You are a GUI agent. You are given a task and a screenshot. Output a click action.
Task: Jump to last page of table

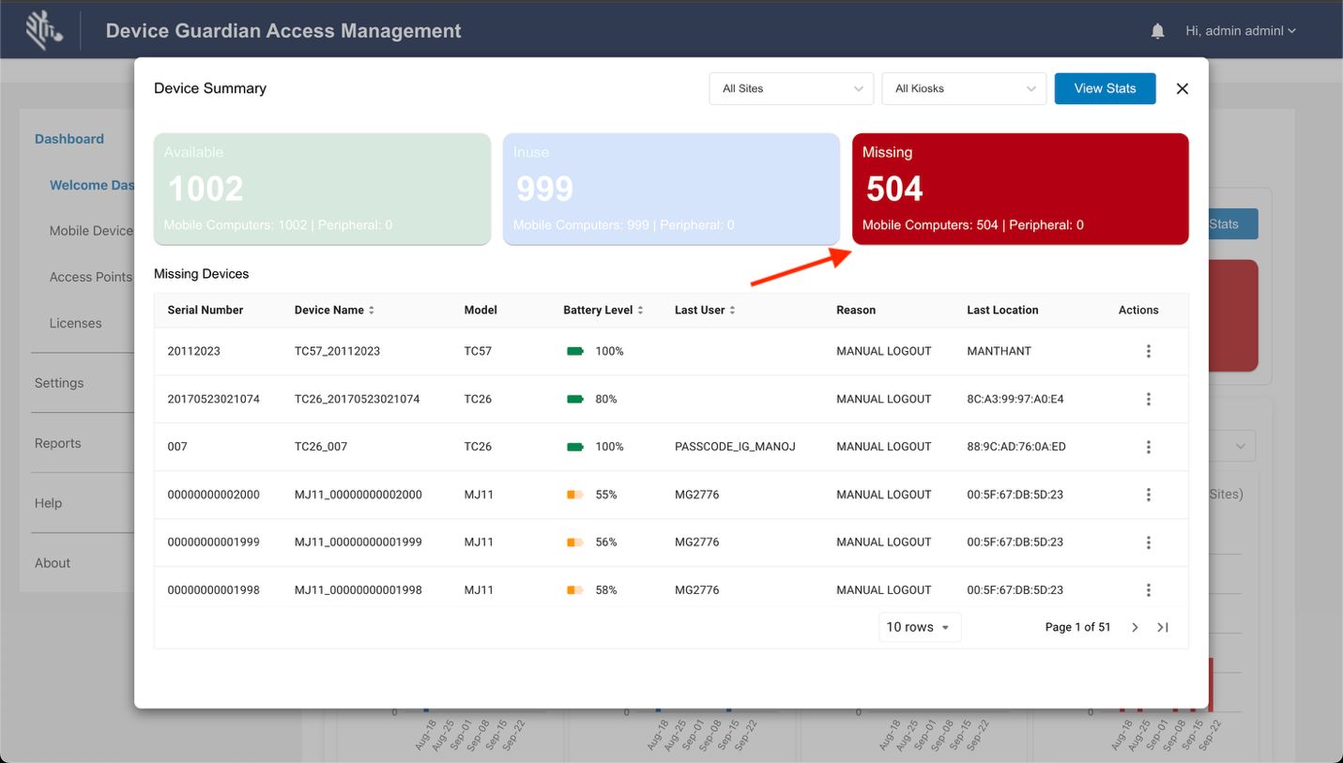[x=1163, y=627]
